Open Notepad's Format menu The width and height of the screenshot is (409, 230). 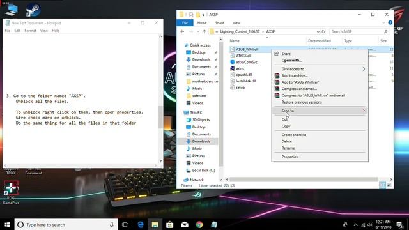click(x=30, y=31)
